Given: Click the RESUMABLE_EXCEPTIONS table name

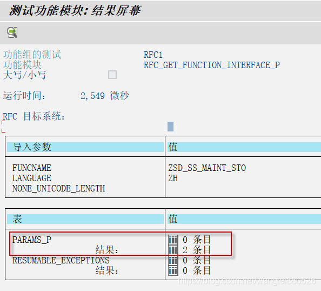Looking at the screenshot, I should point(61,261).
